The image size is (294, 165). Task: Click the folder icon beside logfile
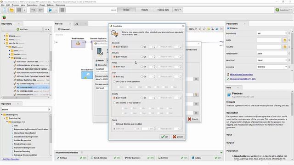(x=285, y=40)
